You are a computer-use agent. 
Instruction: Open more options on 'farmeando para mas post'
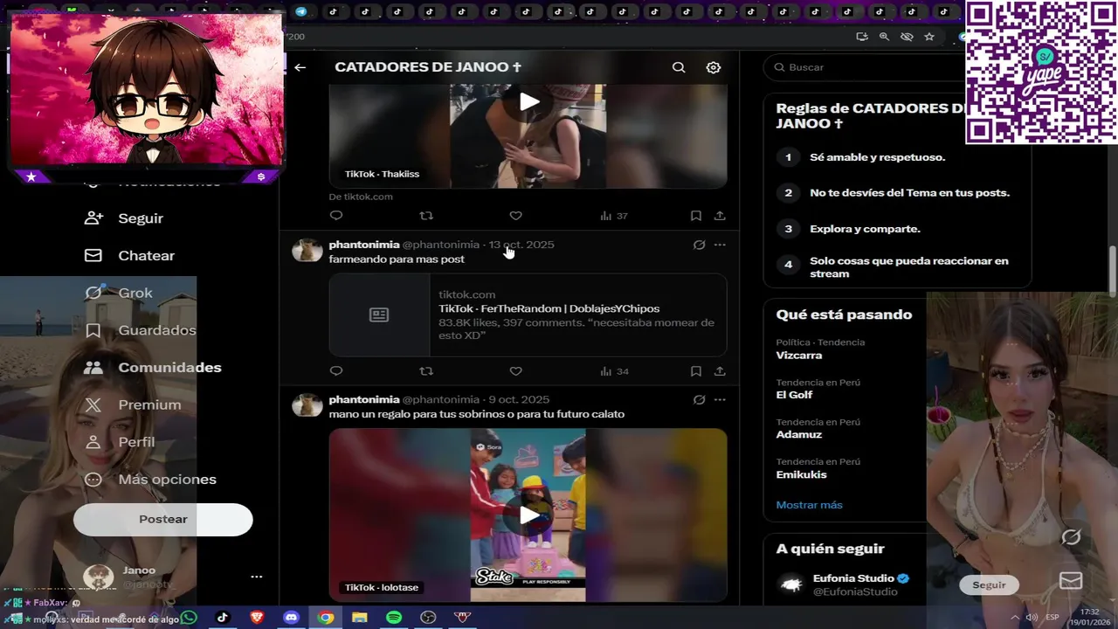[x=720, y=245]
